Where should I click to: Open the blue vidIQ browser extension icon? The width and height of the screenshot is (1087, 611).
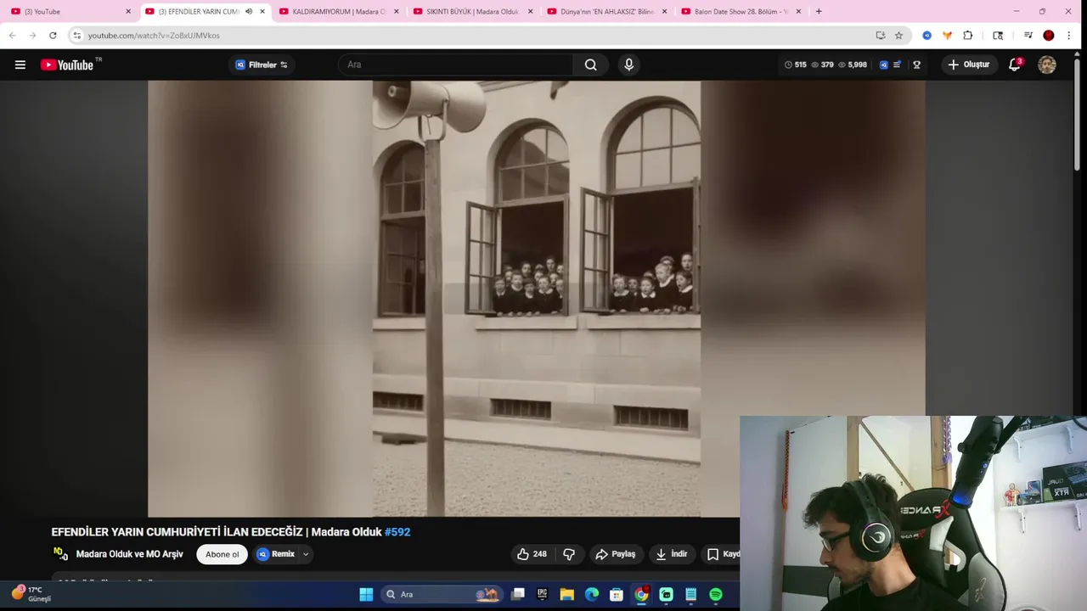[927, 36]
